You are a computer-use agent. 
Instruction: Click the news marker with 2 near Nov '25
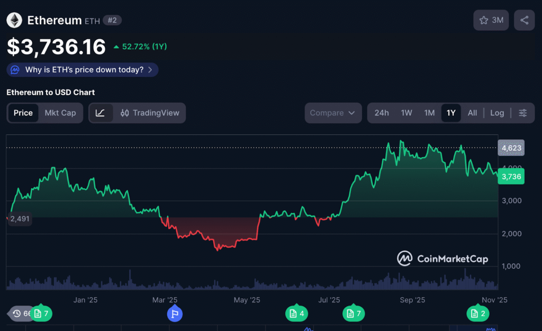477,314
